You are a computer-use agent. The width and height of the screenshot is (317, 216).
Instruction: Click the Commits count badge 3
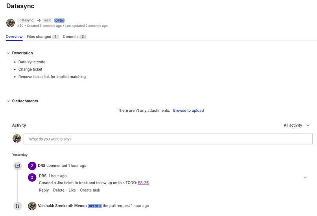(x=83, y=37)
